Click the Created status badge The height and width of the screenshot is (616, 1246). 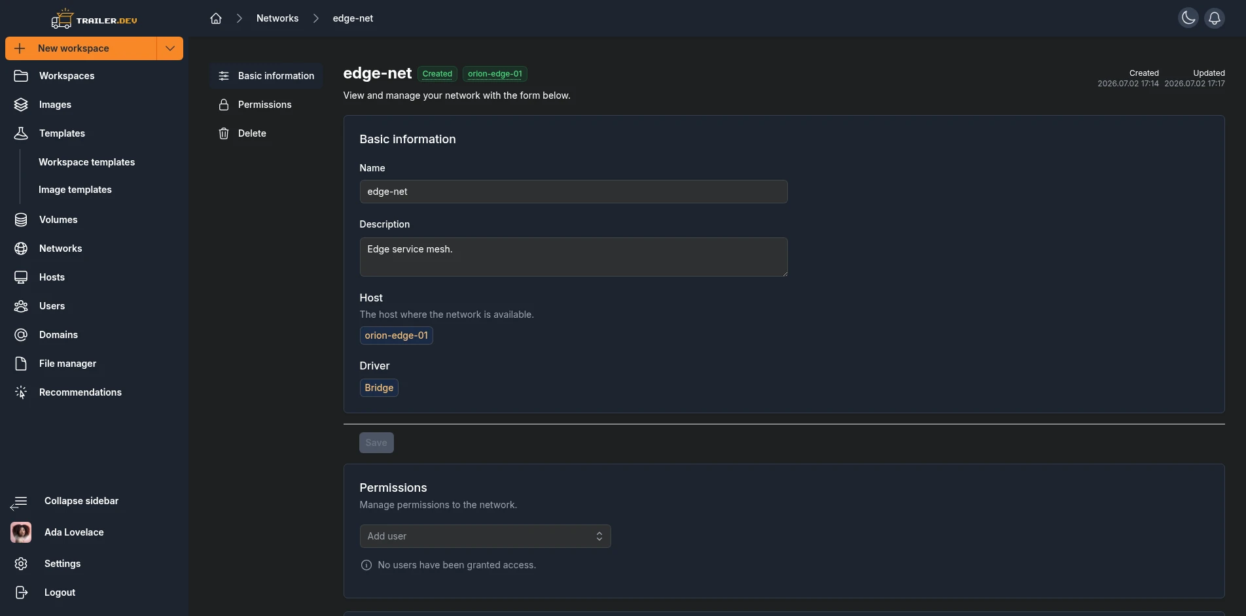[437, 74]
